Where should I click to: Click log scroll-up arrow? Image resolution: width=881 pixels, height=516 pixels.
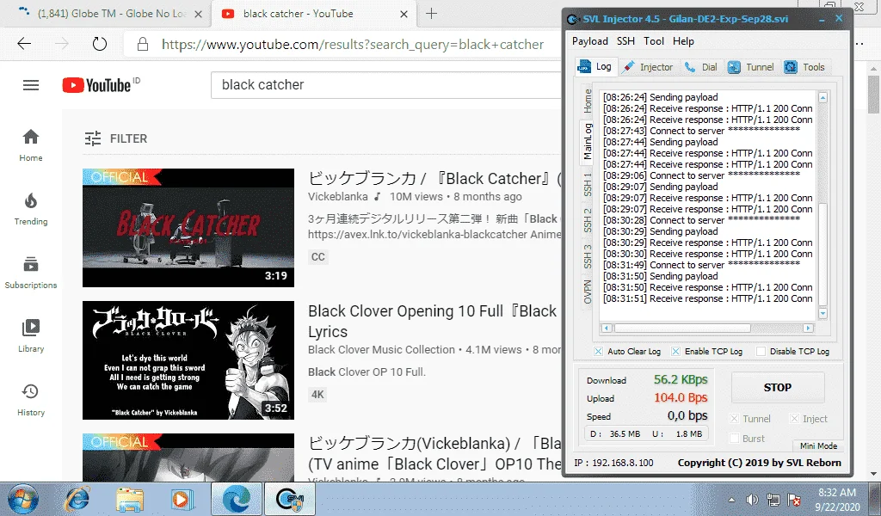pyautogui.click(x=822, y=98)
